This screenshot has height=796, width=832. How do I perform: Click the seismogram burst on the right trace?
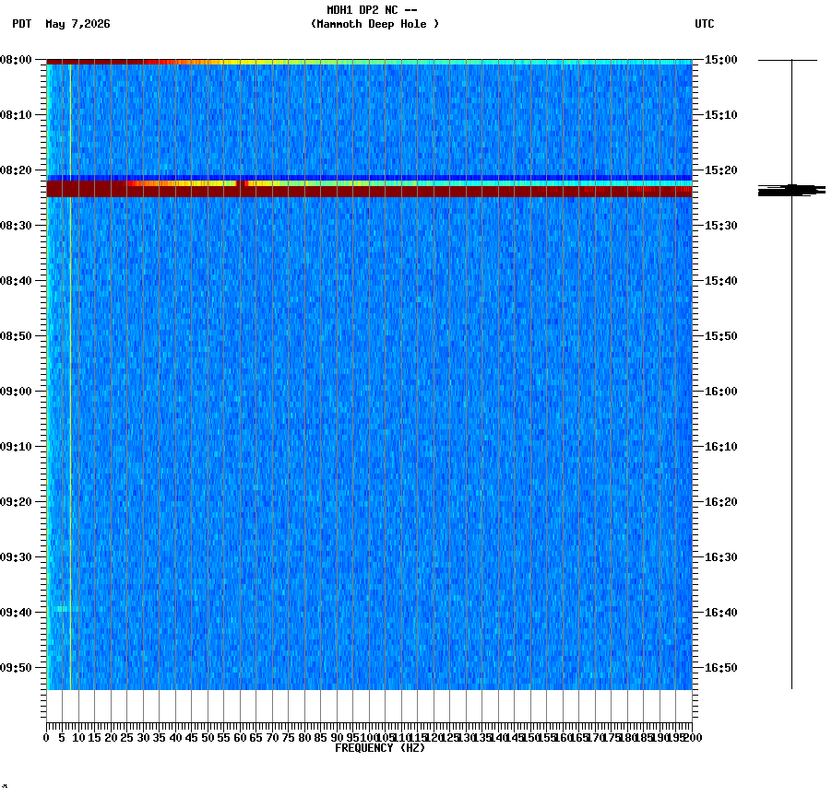(x=791, y=191)
